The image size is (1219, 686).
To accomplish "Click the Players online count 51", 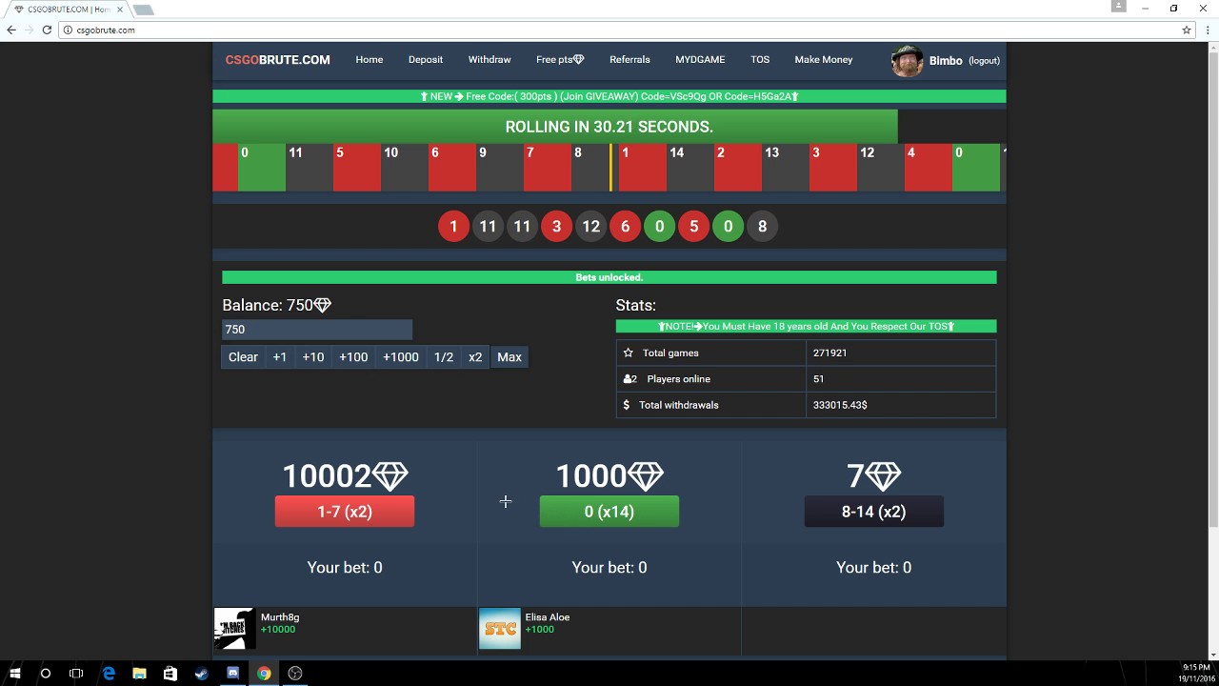I will pyautogui.click(x=818, y=378).
